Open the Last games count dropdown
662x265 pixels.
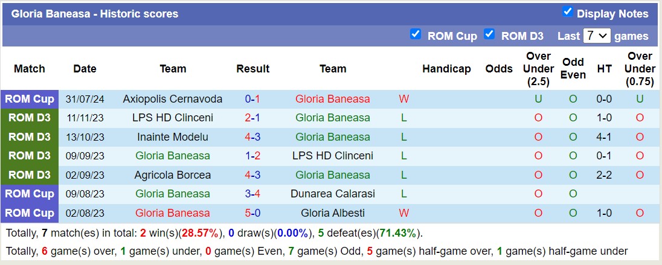point(596,36)
